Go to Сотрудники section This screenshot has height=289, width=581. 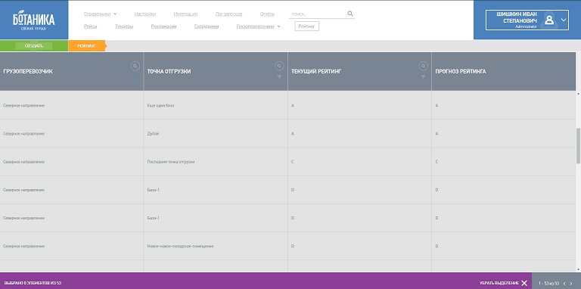click(207, 26)
